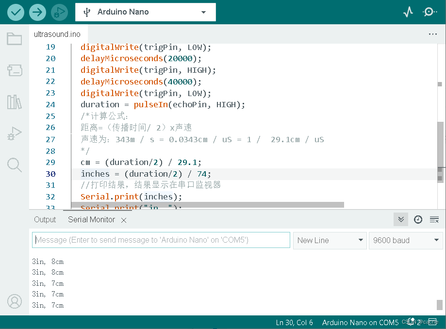The height and width of the screenshot is (329, 446).
Task: Toggle autoscroll in Serial Monitor
Action: pos(401,219)
